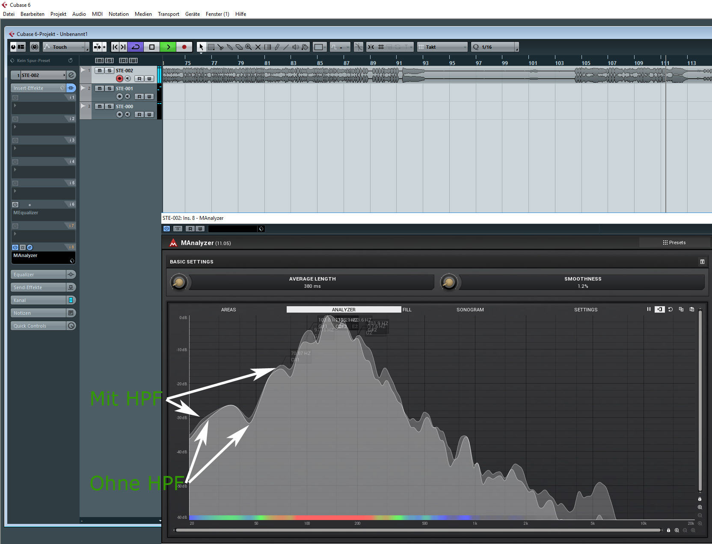
Task: Toggle Snap to Zero Crossing
Action: pos(359,47)
